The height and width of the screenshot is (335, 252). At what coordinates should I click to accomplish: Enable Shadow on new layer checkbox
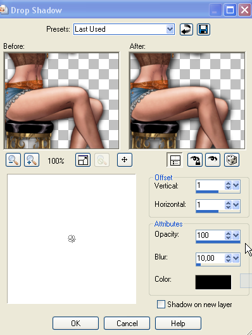click(x=161, y=305)
